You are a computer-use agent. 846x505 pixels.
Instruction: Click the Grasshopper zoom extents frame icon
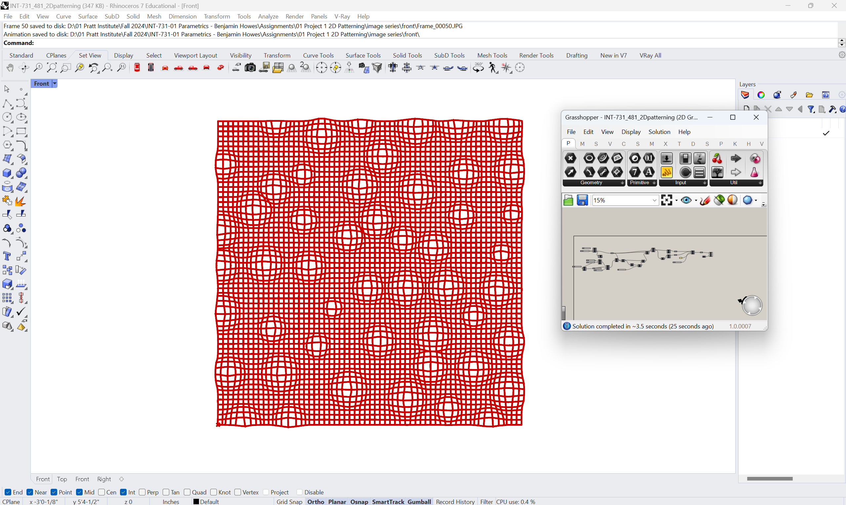click(x=666, y=200)
